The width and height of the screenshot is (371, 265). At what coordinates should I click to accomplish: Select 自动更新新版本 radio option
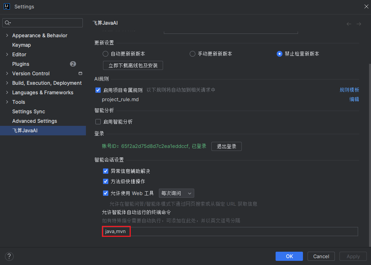pyautogui.click(x=105, y=54)
